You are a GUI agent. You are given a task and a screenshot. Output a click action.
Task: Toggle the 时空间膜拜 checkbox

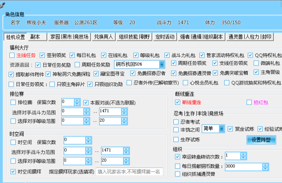tap(13, 172)
